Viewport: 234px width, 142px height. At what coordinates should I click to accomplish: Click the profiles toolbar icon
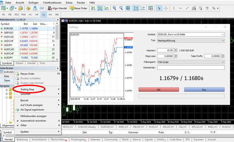[12, 8]
